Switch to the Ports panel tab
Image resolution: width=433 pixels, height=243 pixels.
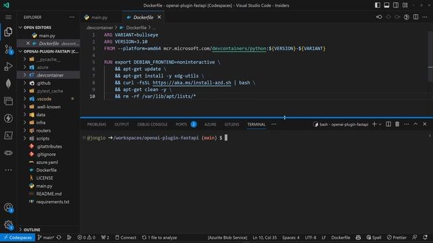coord(181,124)
